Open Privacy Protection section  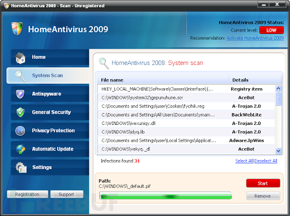point(50,131)
